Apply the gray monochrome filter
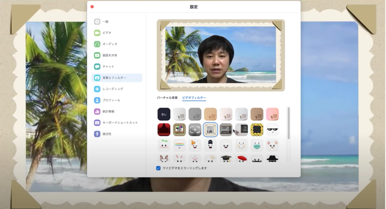The height and width of the screenshot is (209, 386). (x=195, y=114)
